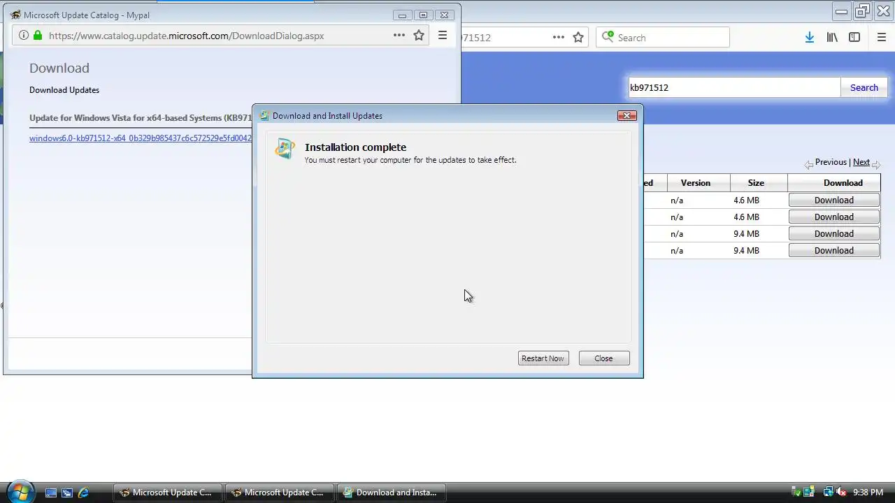
Task: Open the Library icon in browser toolbar
Action: pos(832,37)
